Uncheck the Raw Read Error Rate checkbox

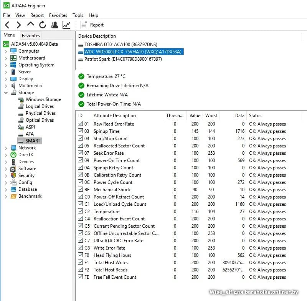(x=80, y=124)
